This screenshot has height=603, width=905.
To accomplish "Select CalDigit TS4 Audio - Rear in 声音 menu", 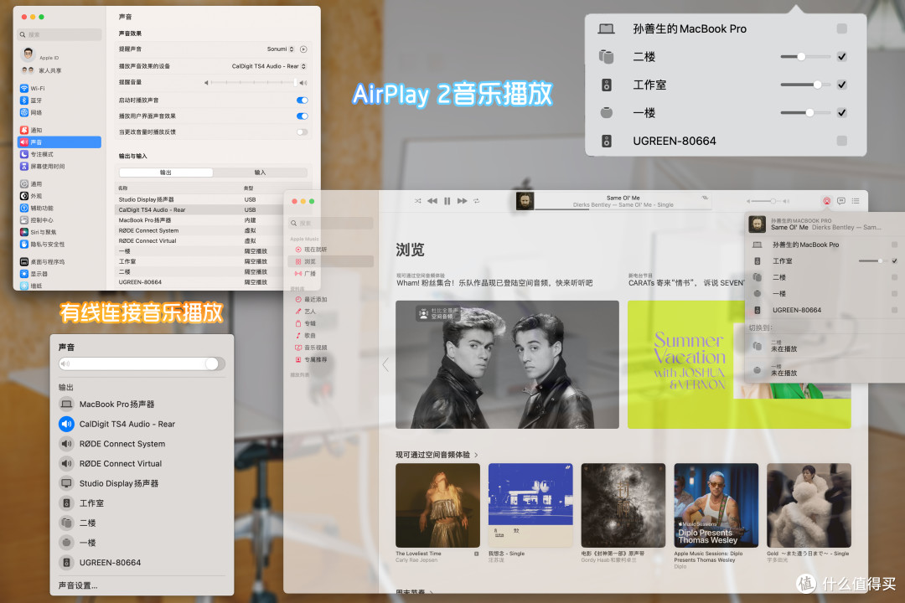I will tap(142, 424).
